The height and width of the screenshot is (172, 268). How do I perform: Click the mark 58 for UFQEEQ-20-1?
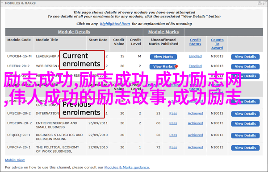pyautogui.click(x=158, y=135)
